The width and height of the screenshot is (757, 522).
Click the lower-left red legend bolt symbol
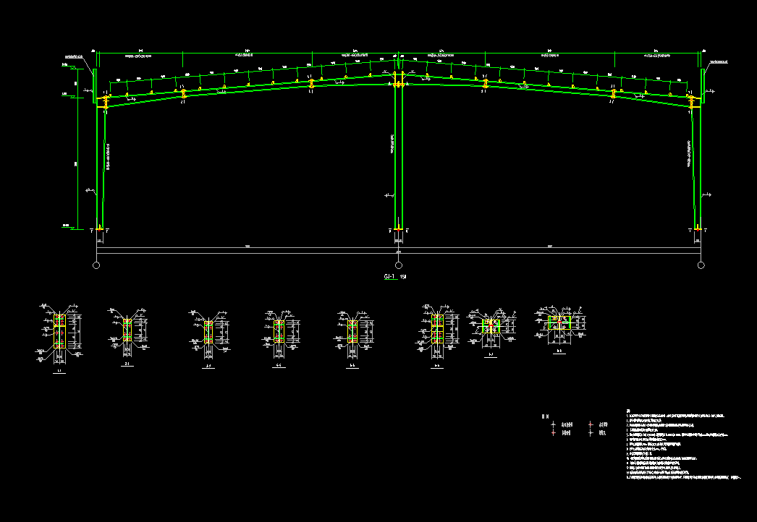click(x=553, y=433)
